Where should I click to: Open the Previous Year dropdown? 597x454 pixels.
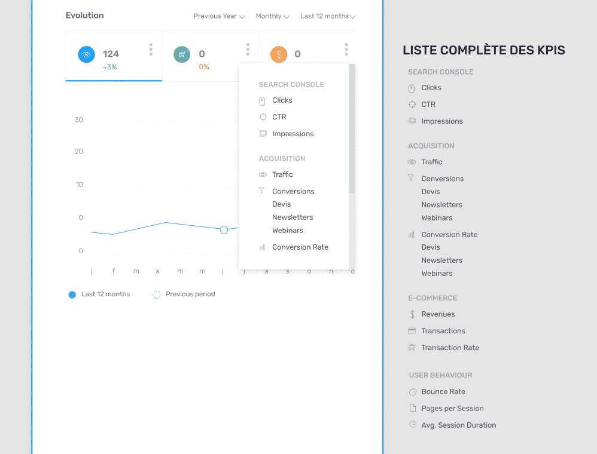[x=219, y=16]
